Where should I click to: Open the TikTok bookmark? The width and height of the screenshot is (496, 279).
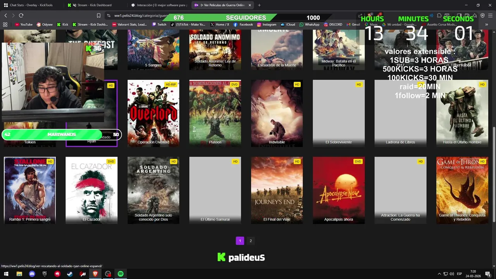click(x=188, y=24)
